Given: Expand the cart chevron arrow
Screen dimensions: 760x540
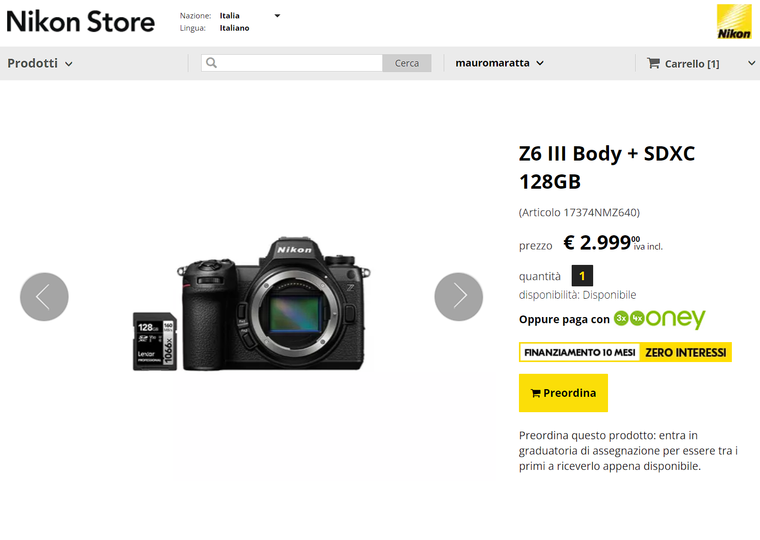Looking at the screenshot, I should [x=751, y=63].
